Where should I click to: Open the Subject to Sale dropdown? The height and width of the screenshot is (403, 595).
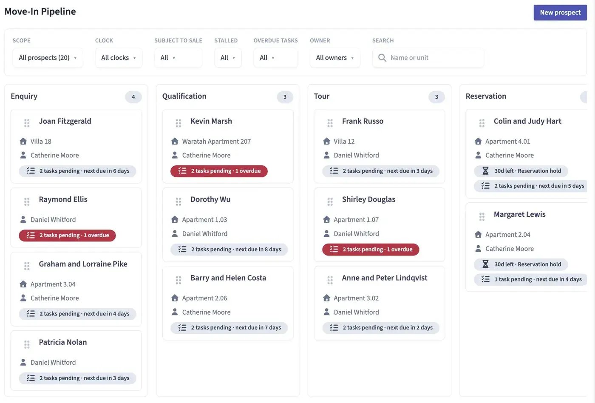coord(178,58)
